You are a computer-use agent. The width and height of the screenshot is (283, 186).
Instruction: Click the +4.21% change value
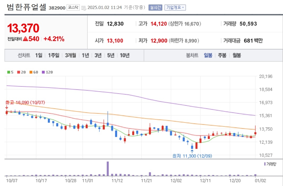click(54, 39)
